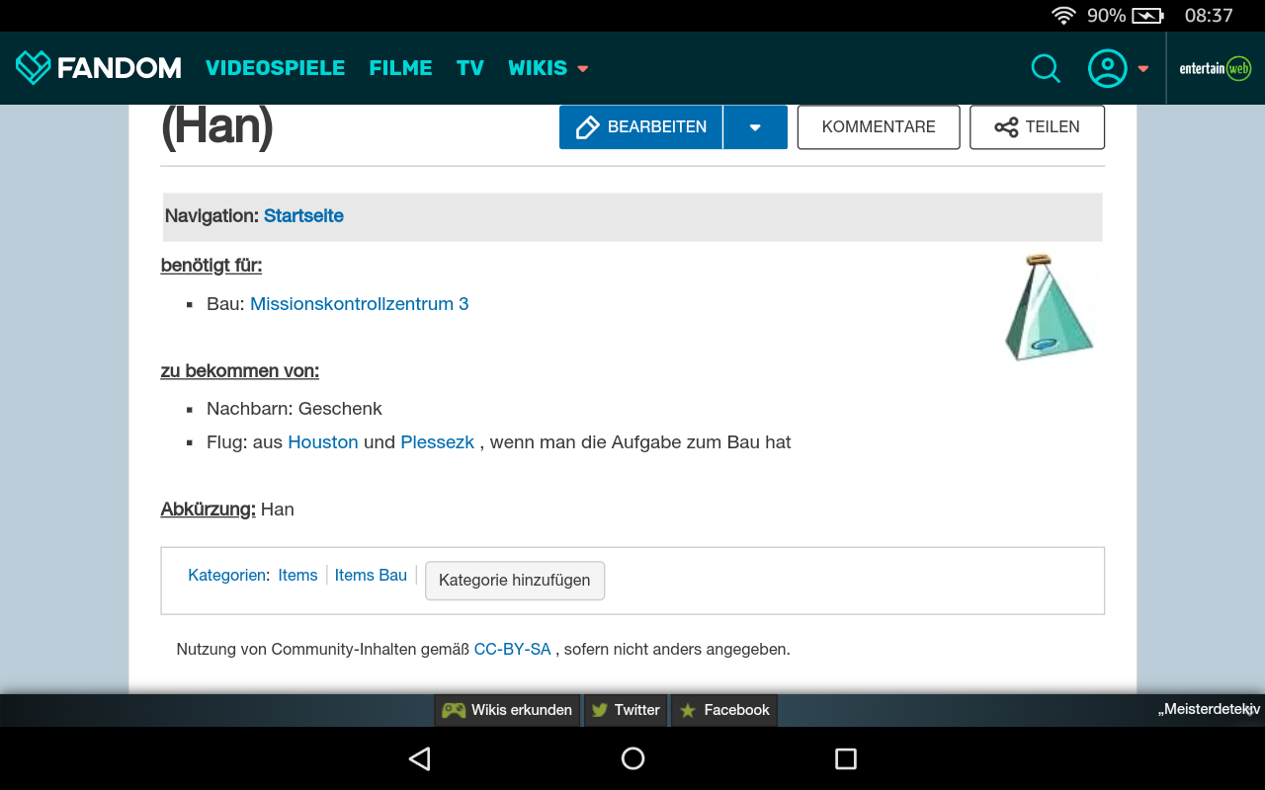Click Kategorie hinzufügen button

tap(514, 581)
